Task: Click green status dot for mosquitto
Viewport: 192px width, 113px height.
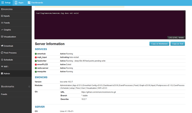Action: (36, 72)
